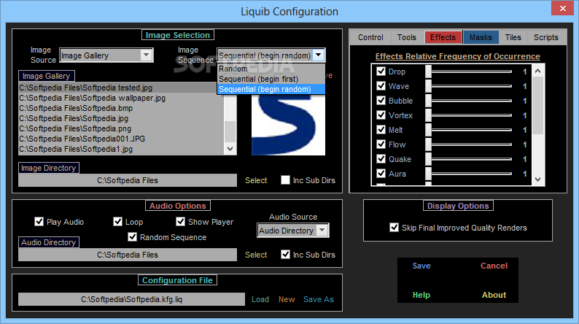579x324 pixels.
Task: Click the Image Directory path field
Action: tap(128, 180)
